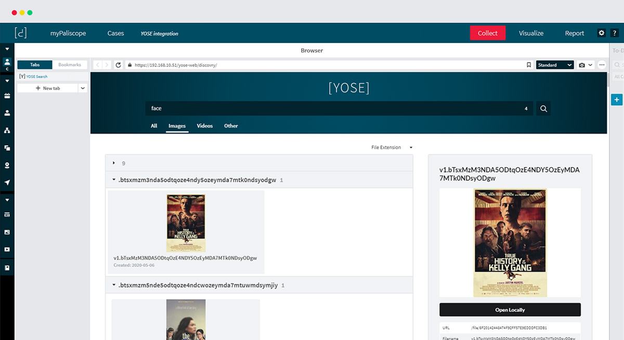
Task: Open the dropdown arrow beside New tab
Action: 83,88
